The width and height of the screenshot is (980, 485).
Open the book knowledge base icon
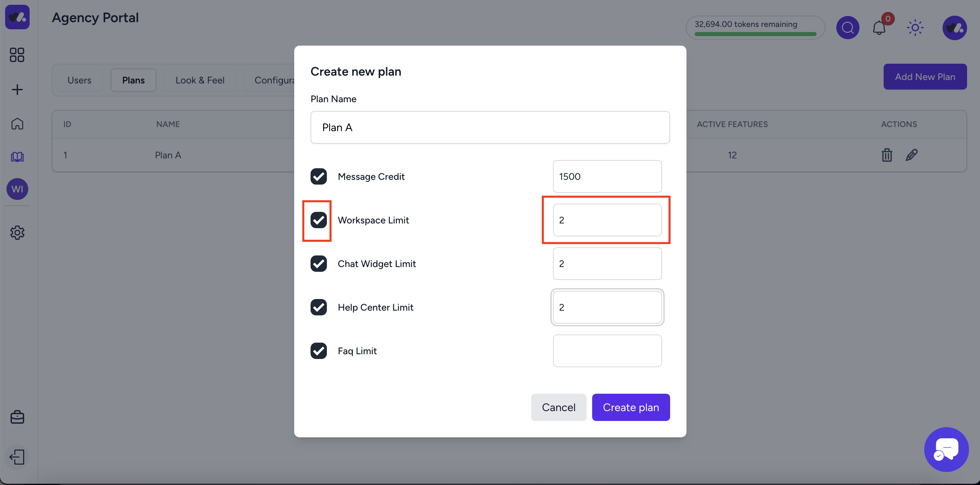(17, 157)
